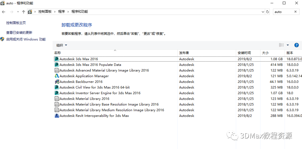Viewport: 302px width, 149px height.
Task: Click the 44.1 MB size value
Action: point(276,82)
